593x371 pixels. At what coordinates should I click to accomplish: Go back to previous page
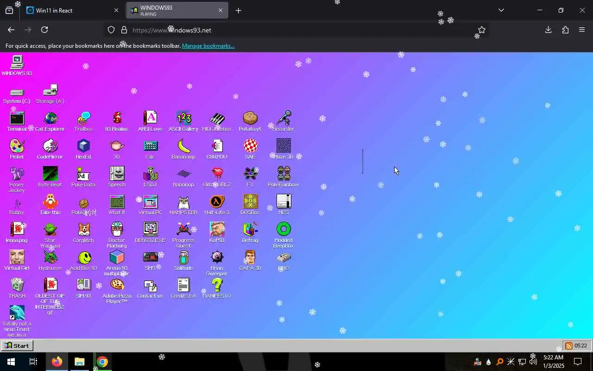11,30
